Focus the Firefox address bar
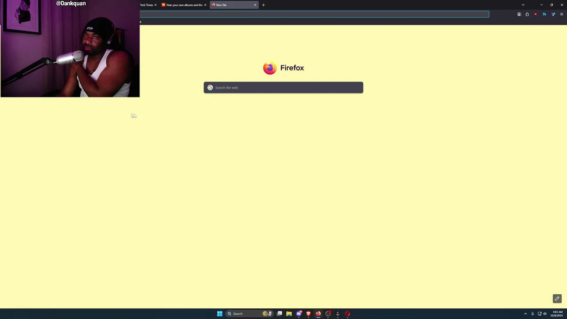This screenshot has height=319, width=567. pyautogui.click(x=314, y=14)
